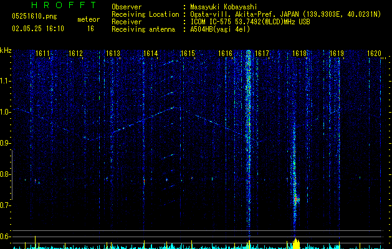Screen dimensions: 392x249
Task: Click the 1616 time marker
Action: coord(225,54)
